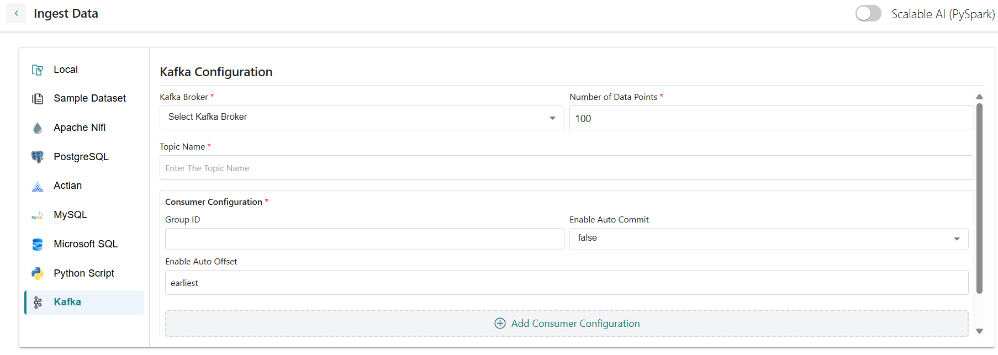This screenshot has height=355, width=998.
Task: Go back using the left chevron
Action: [16, 13]
